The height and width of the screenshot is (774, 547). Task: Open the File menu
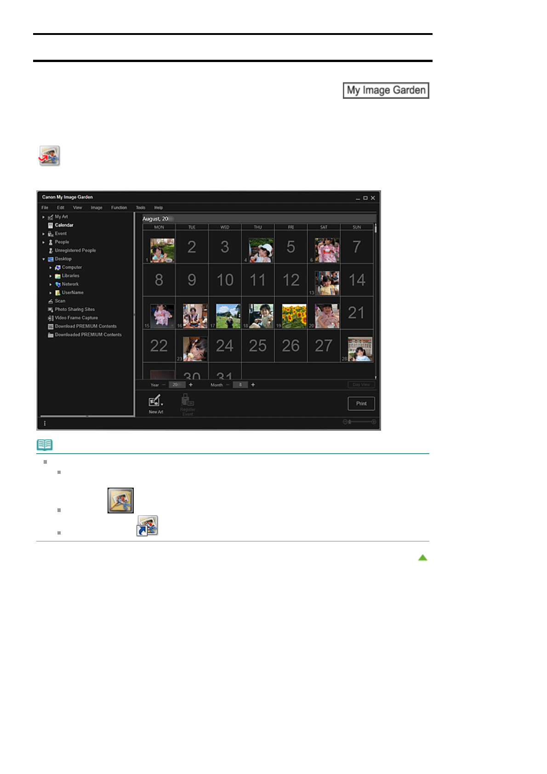coord(45,208)
